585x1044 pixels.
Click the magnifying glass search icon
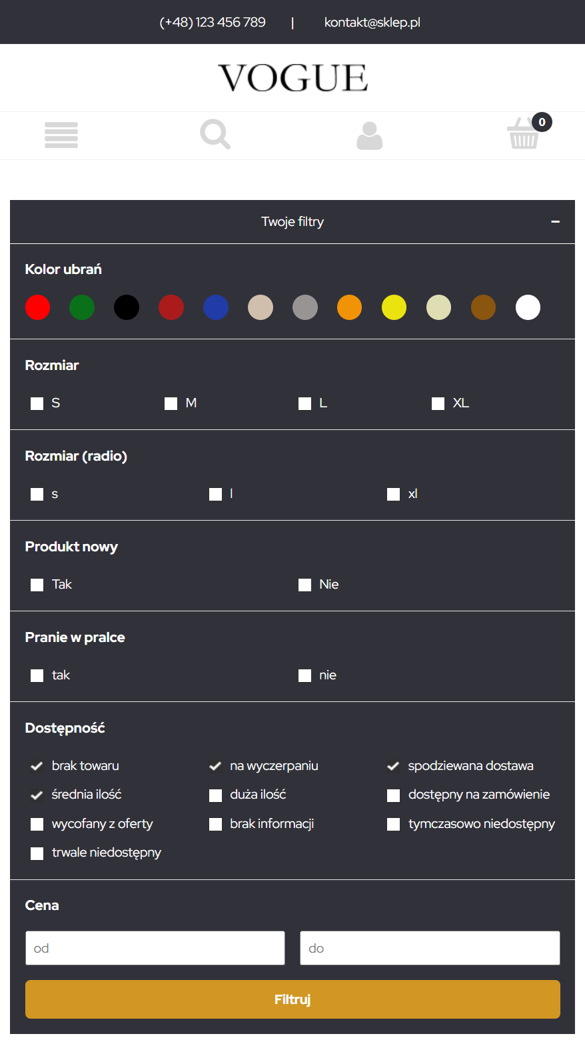click(215, 134)
